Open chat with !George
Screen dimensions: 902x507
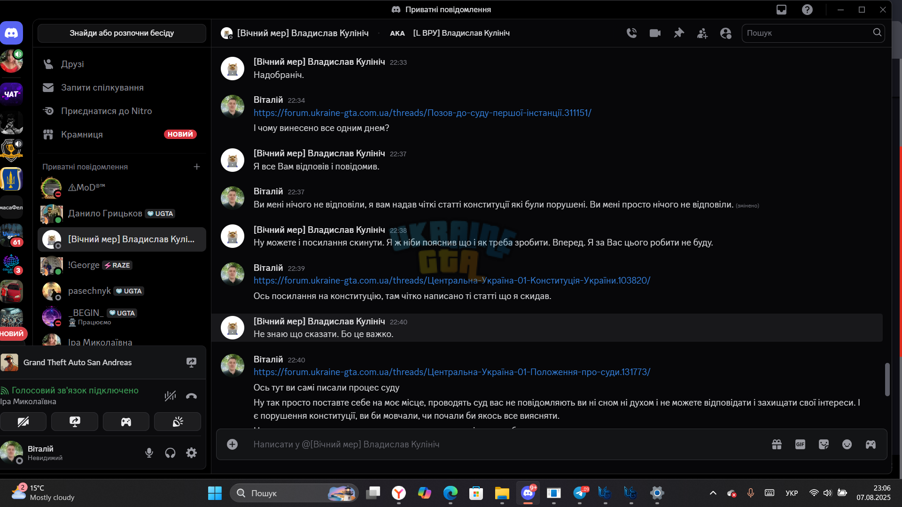[x=122, y=265]
